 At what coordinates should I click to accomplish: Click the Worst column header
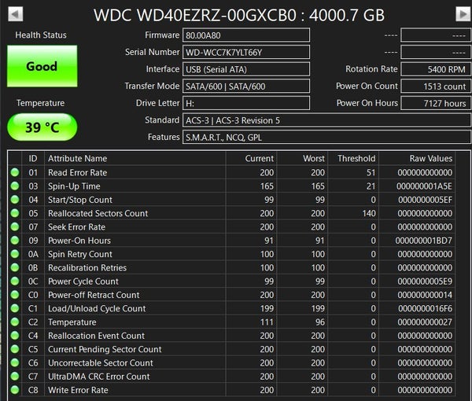(x=302, y=159)
